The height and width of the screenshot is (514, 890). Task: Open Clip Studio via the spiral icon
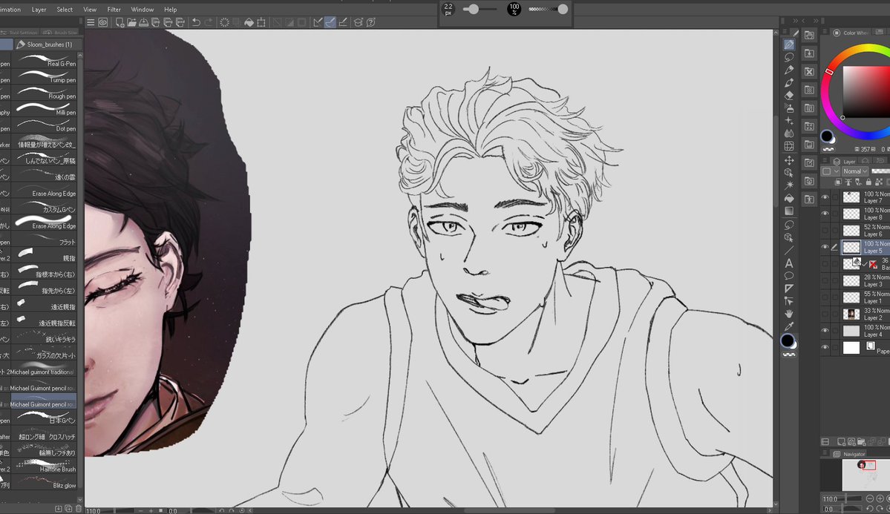[102, 22]
